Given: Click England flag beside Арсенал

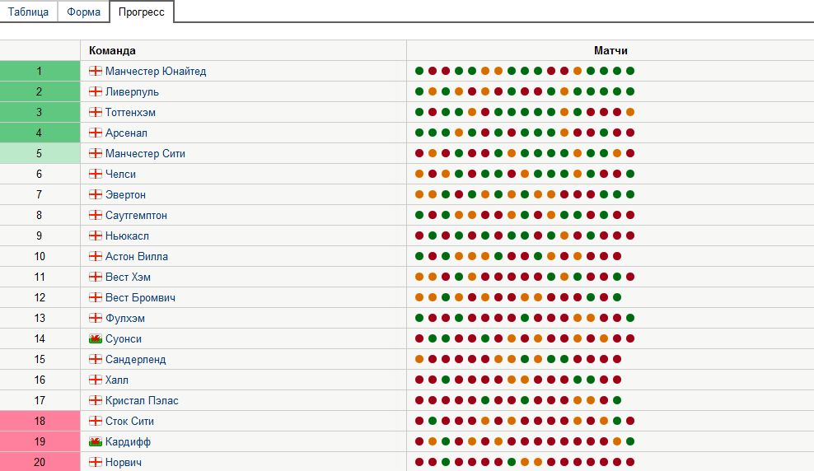Looking at the screenshot, I should (x=96, y=133).
